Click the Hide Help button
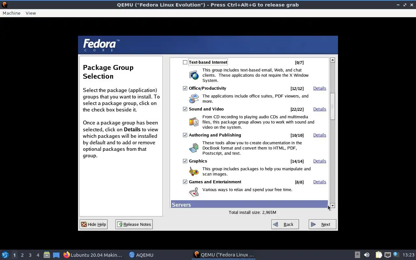This screenshot has width=416, height=260. (x=94, y=224)
